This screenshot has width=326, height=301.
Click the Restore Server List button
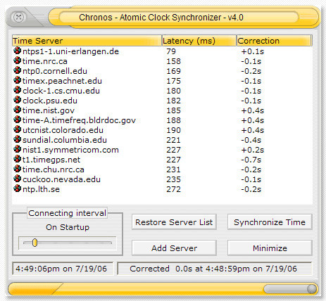(x=174, y=222)
